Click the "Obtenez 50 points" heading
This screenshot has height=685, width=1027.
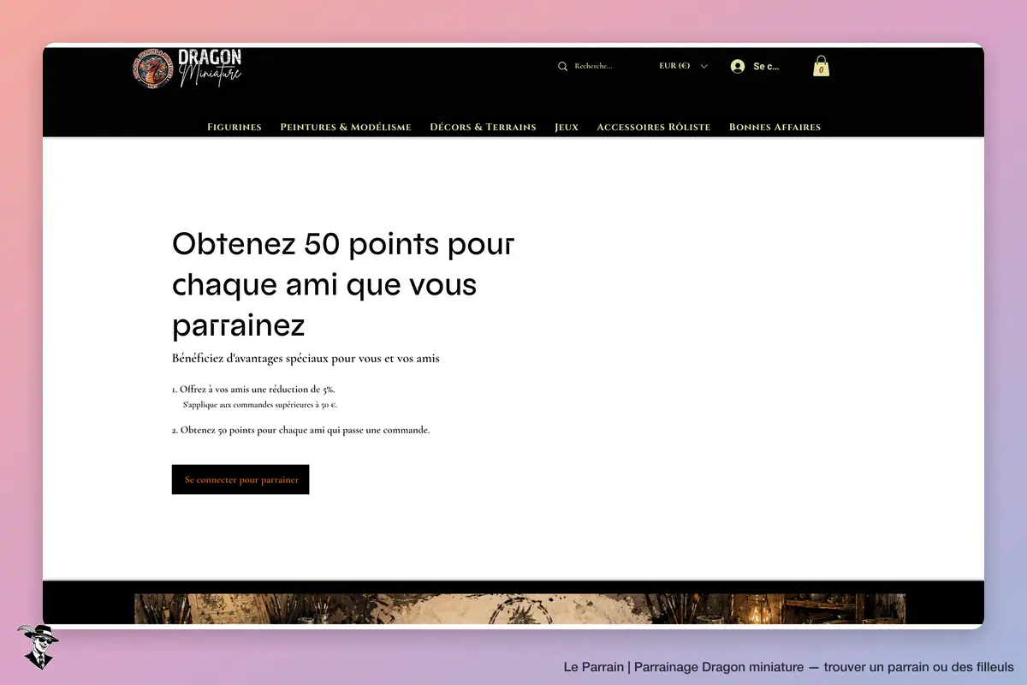click(x=343, y=284)
